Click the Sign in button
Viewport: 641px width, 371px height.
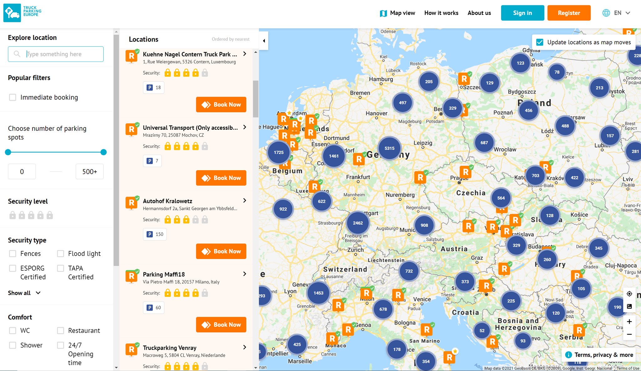[522, 13]
